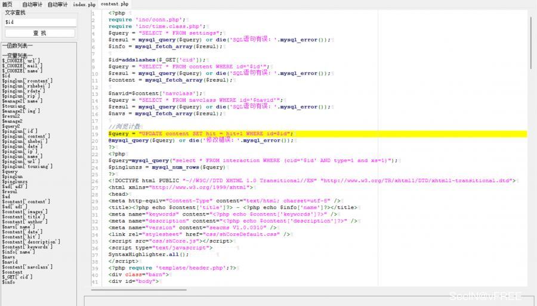
Task: Select $pinglun['shebei'] in the variable list
Action: coord(24,141)
